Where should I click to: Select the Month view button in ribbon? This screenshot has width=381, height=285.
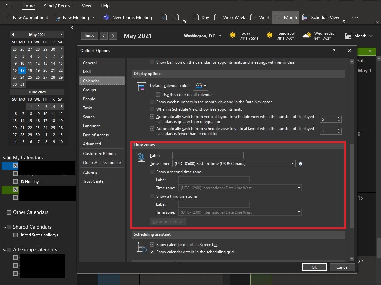pos(286,17)
